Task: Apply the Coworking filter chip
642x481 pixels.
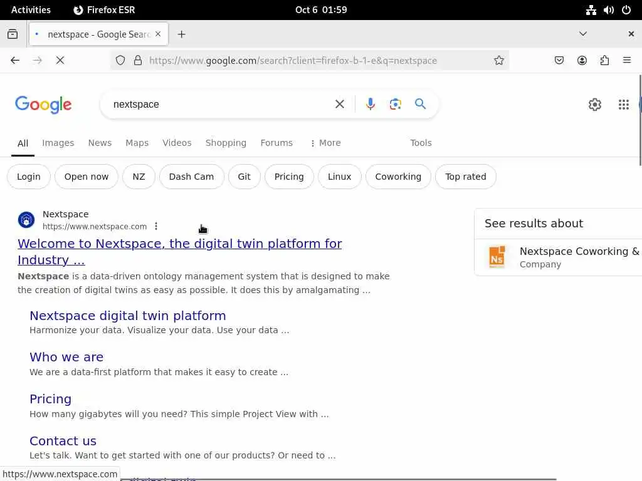Action: tap(398, 177)
